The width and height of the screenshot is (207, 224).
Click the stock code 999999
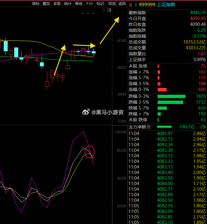(147, 5)
